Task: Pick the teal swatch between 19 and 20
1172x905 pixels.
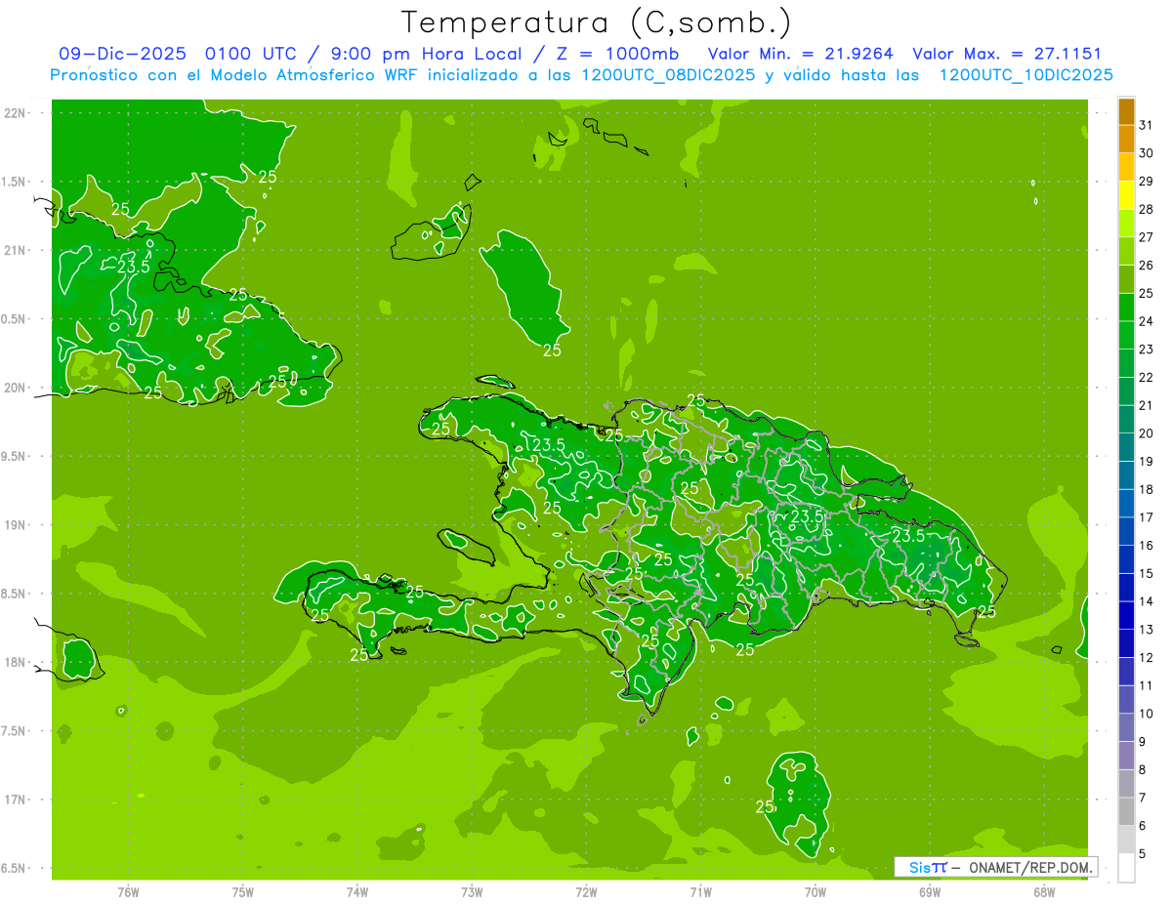Action: (x=1126, y=447)
